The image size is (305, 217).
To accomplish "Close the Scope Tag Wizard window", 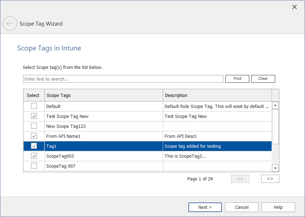I will pyautogui.click(x=294, y=7).
